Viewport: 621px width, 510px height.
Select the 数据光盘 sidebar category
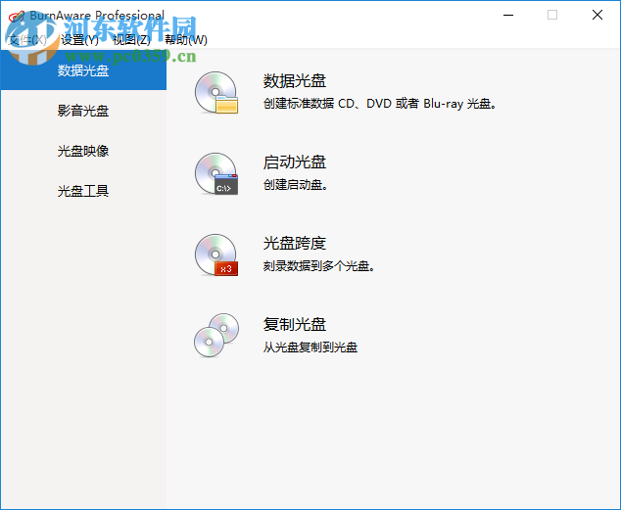click(x=83, y=70)
